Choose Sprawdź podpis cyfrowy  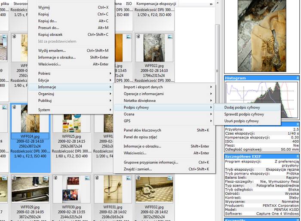click(247, 114)
